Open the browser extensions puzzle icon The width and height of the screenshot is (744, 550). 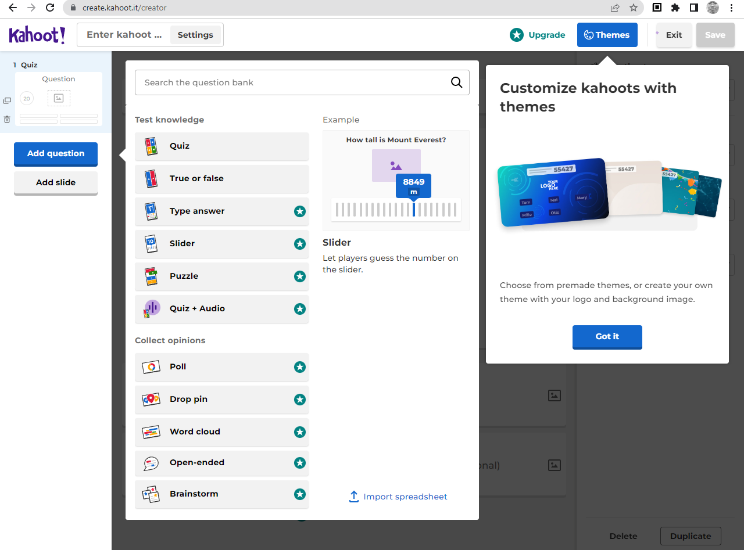(675, 8)
